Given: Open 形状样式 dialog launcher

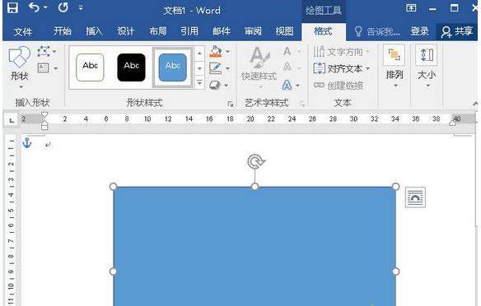Looking at the screenshot, I should tap(231, 104).
